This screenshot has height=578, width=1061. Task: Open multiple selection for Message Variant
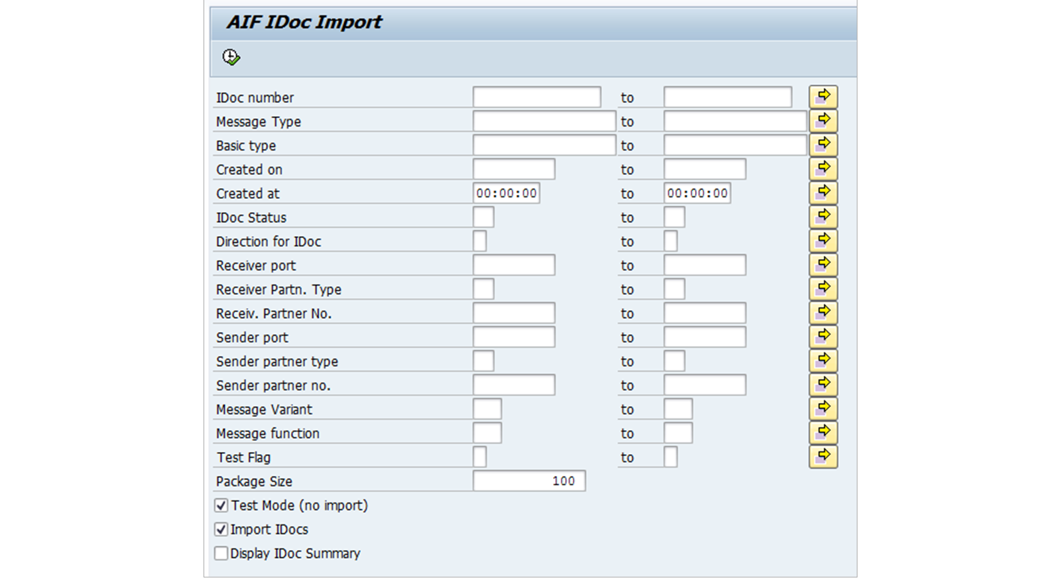(x=823, y=408)
